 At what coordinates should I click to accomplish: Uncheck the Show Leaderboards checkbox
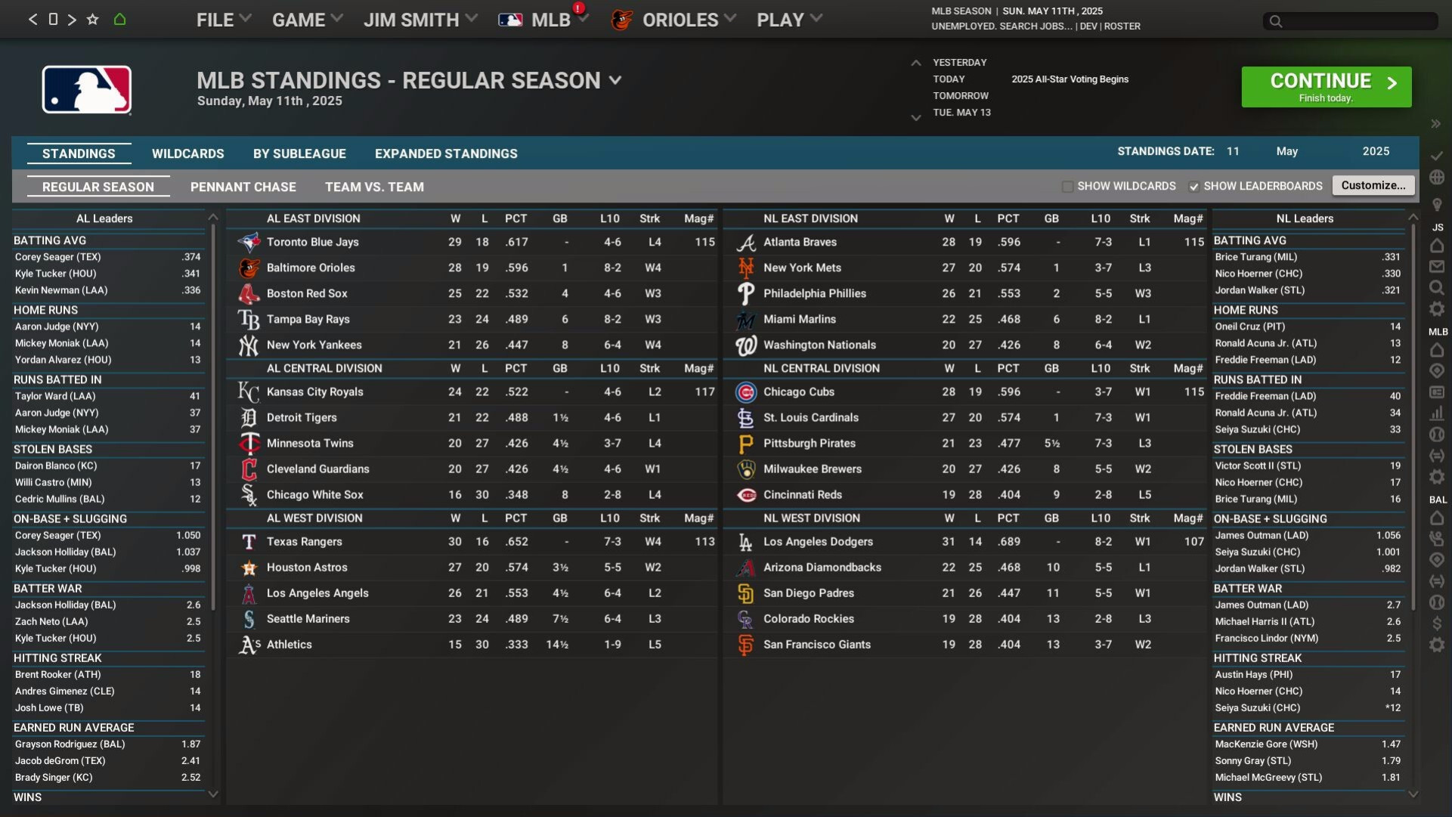coord(1193,187)
